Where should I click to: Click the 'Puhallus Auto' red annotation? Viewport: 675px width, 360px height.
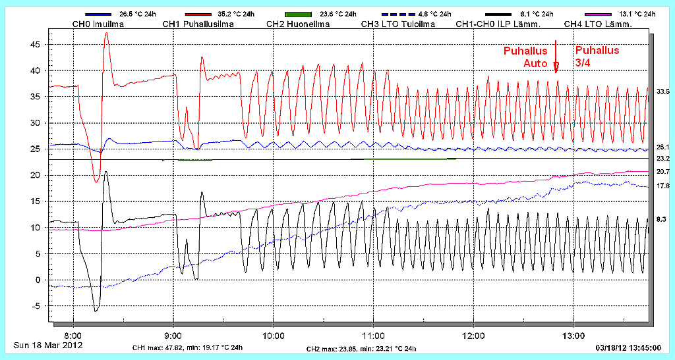pos(525,57)
